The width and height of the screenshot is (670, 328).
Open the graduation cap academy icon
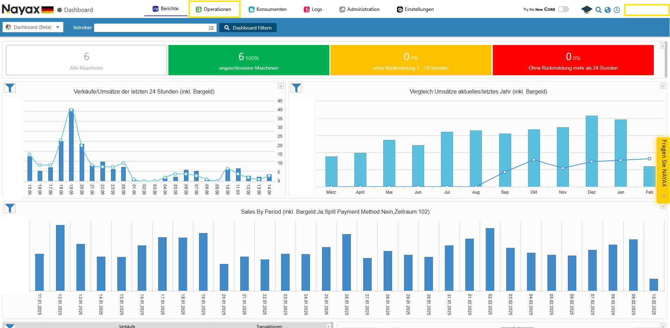click(586, 10)
